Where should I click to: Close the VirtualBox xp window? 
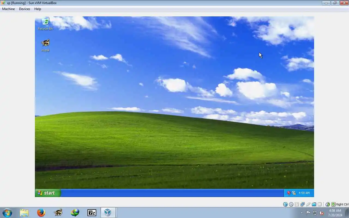tap(344, 3)
